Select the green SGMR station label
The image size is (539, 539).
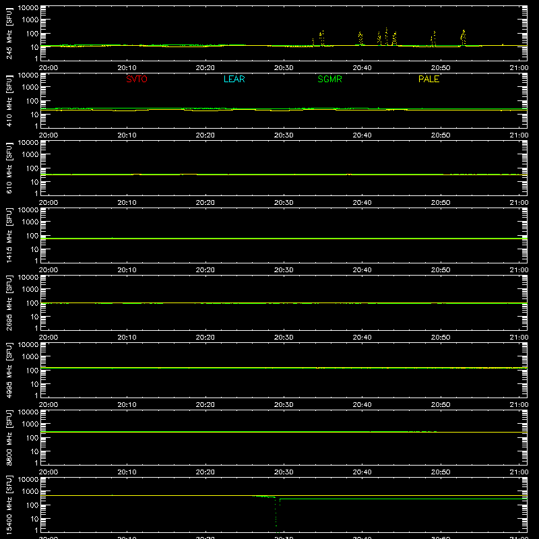(x=329, y=79)
